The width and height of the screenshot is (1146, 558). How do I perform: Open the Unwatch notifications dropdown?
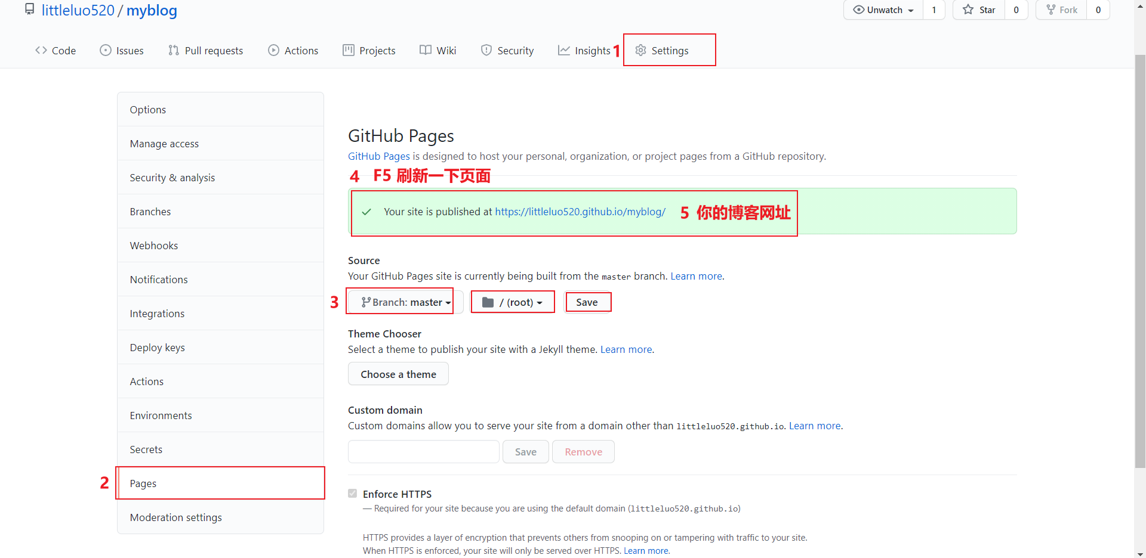pyautogui.click(x=883, y=10)
